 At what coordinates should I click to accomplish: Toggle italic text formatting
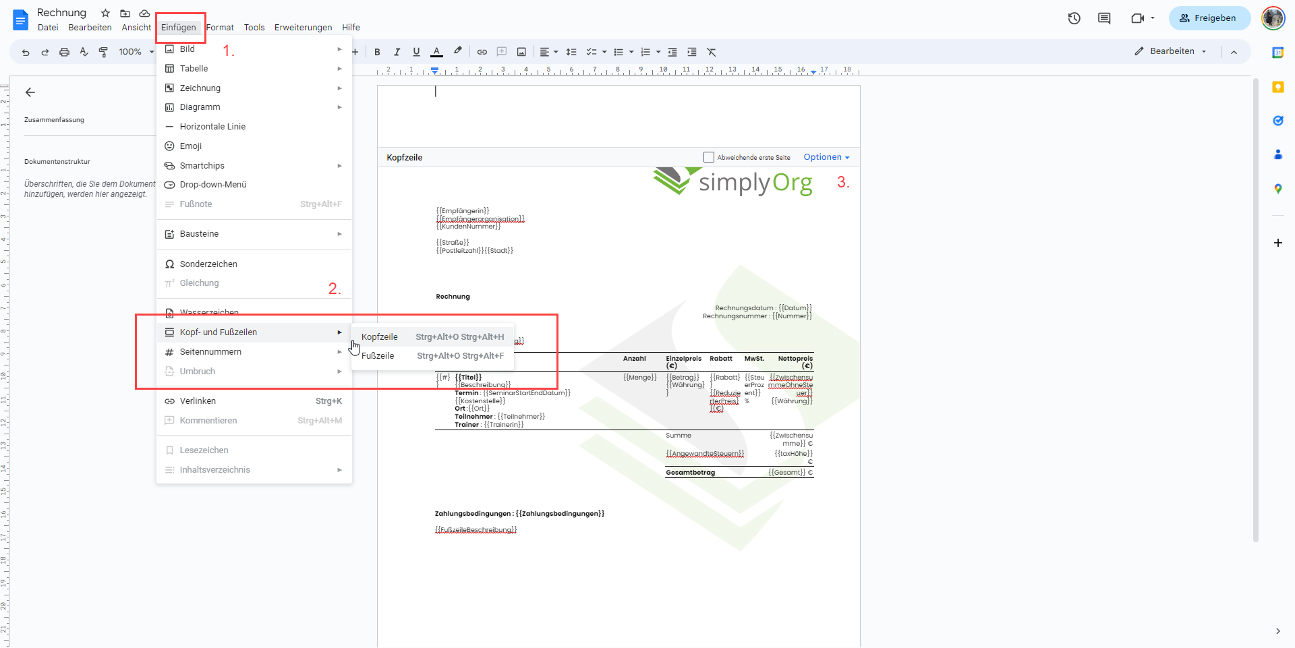point(397,52)
